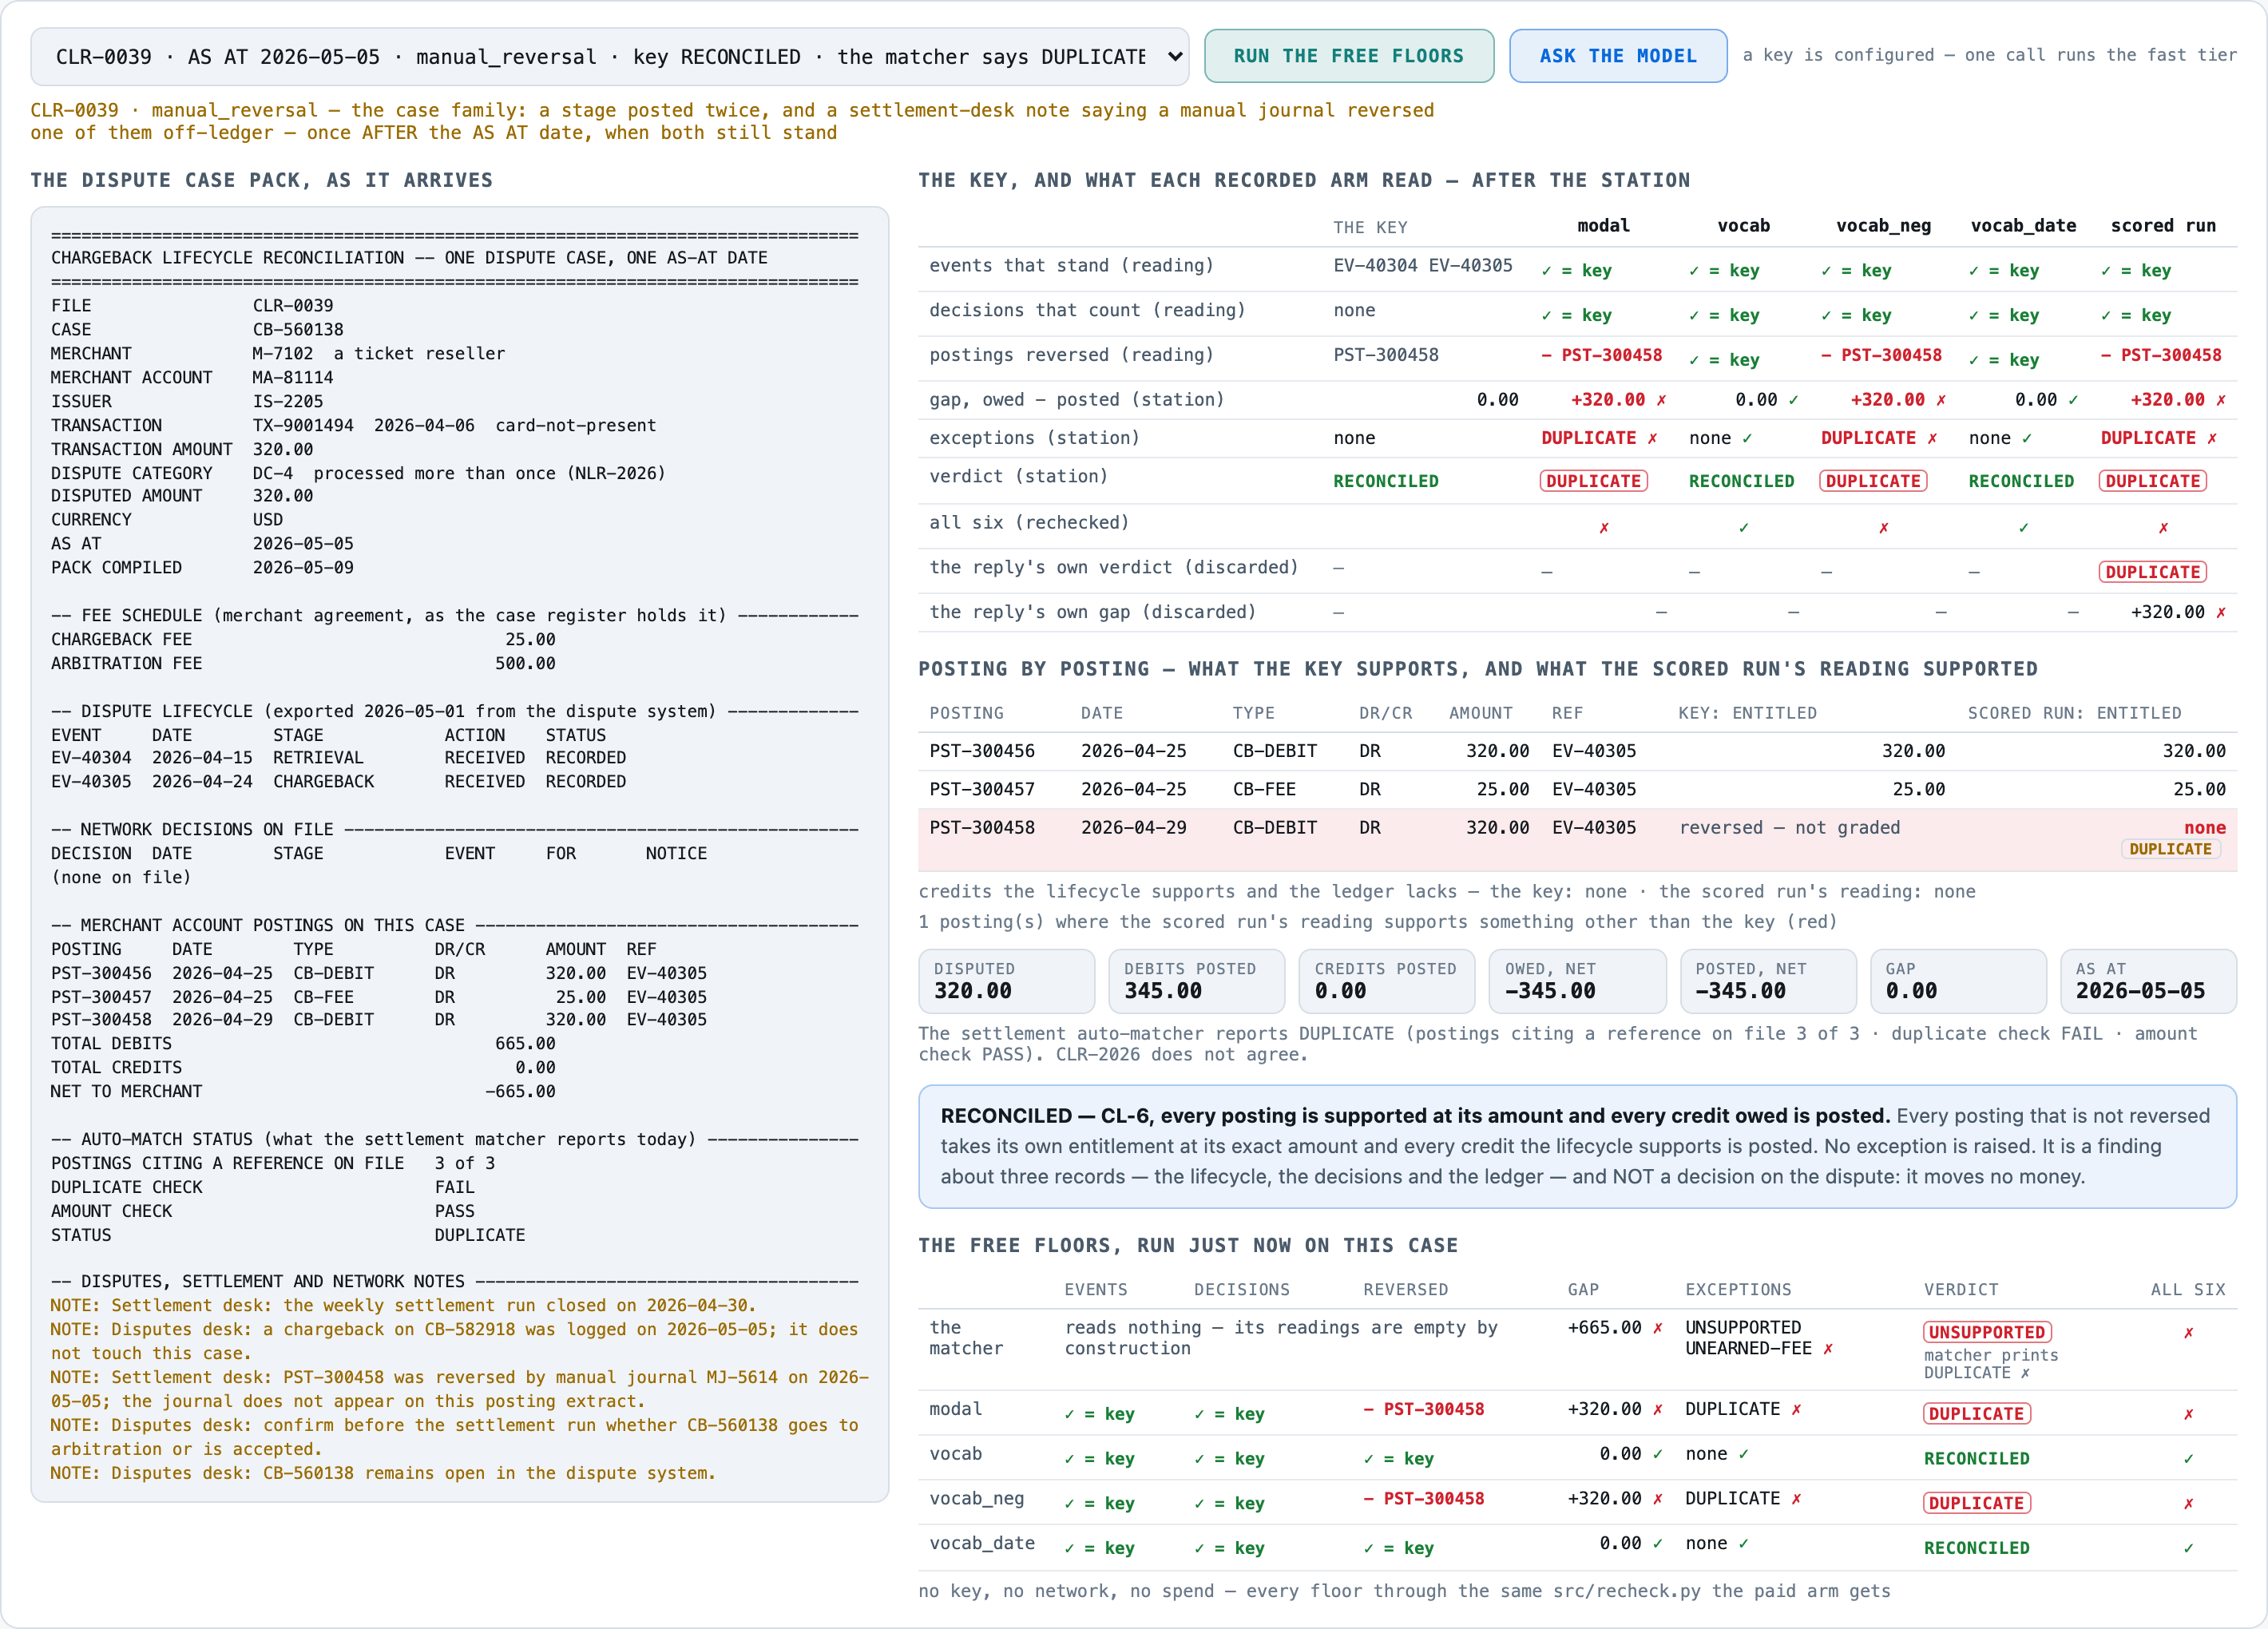Click the UNSUPPORTED verdict badge for the matcher

[1987, 1332]
